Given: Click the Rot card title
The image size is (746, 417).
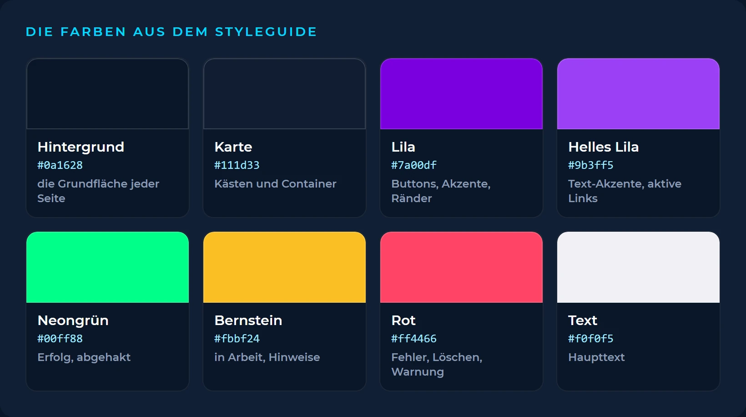Looking at the screenshot, I should [403, 320].
